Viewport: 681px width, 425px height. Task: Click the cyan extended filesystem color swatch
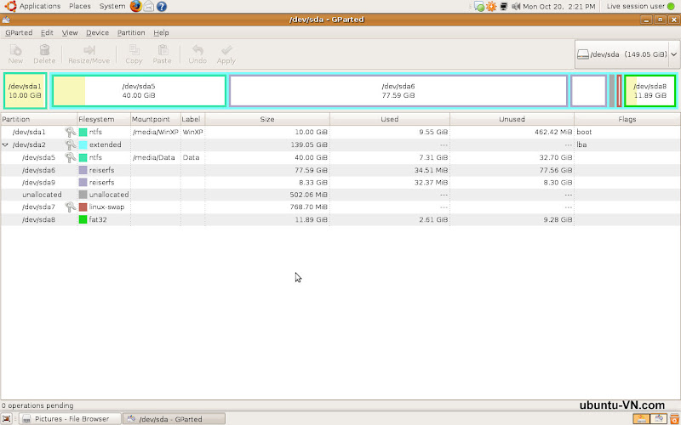point(83,144)
